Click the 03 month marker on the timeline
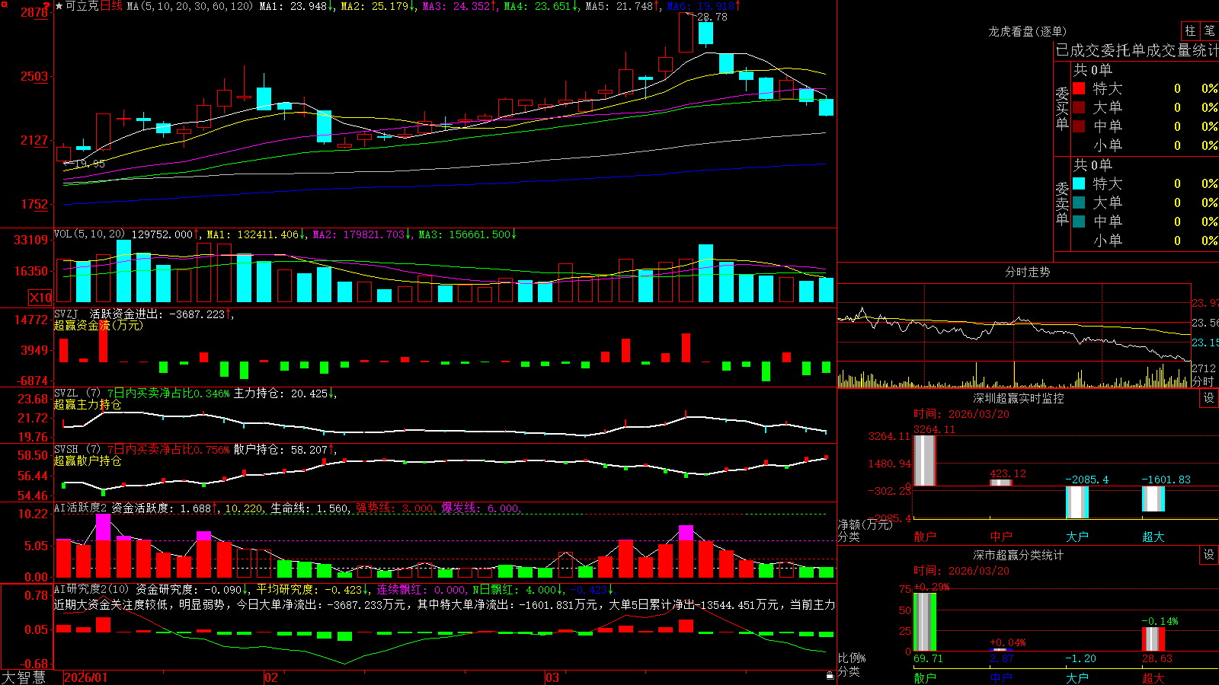Viewport: 1219px width, 685px height. [552, 677]
